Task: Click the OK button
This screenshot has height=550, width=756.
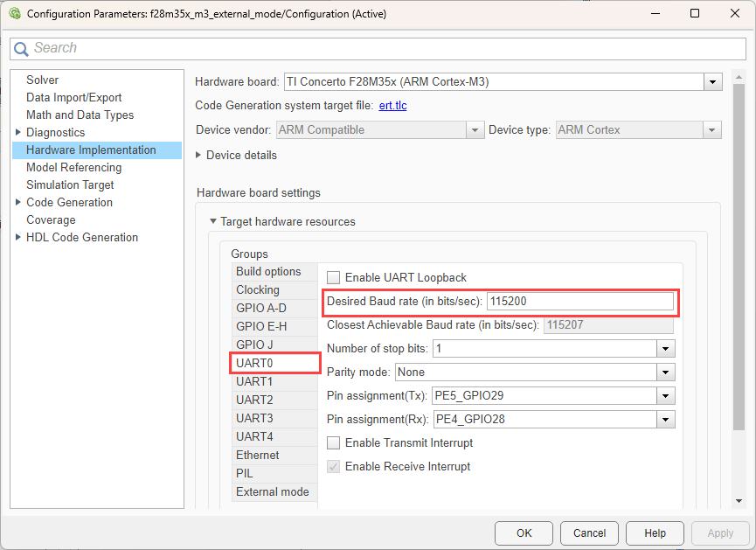Action: [524, 533]
